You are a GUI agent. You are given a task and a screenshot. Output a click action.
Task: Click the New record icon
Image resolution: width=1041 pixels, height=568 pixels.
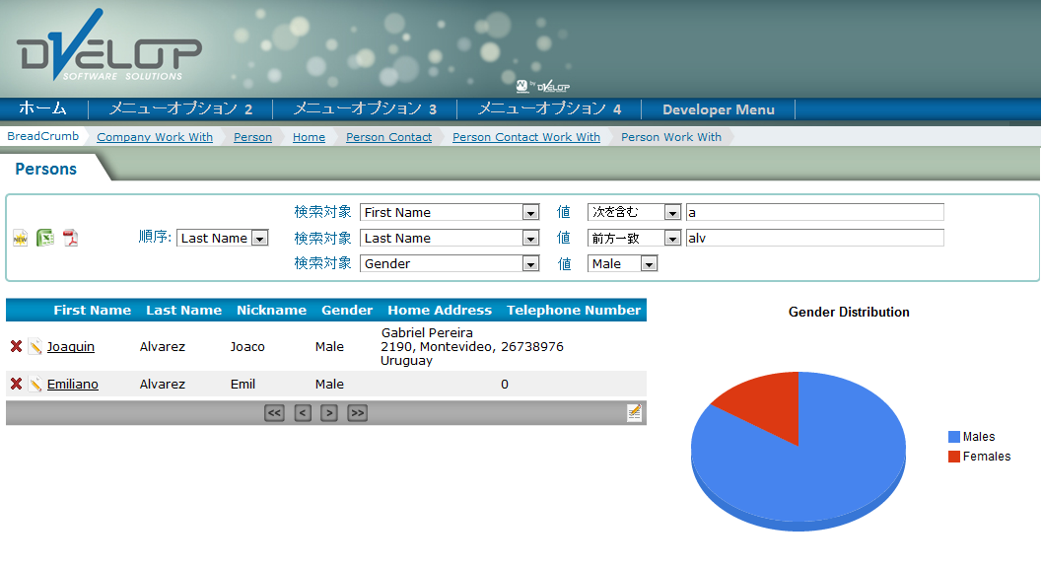pyautogui.click(x=20, y=238)
